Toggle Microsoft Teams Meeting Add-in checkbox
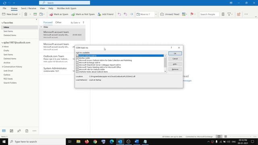The height and width of the screenshot is (145, 258). pyautogui.click(x=77, y=67)
